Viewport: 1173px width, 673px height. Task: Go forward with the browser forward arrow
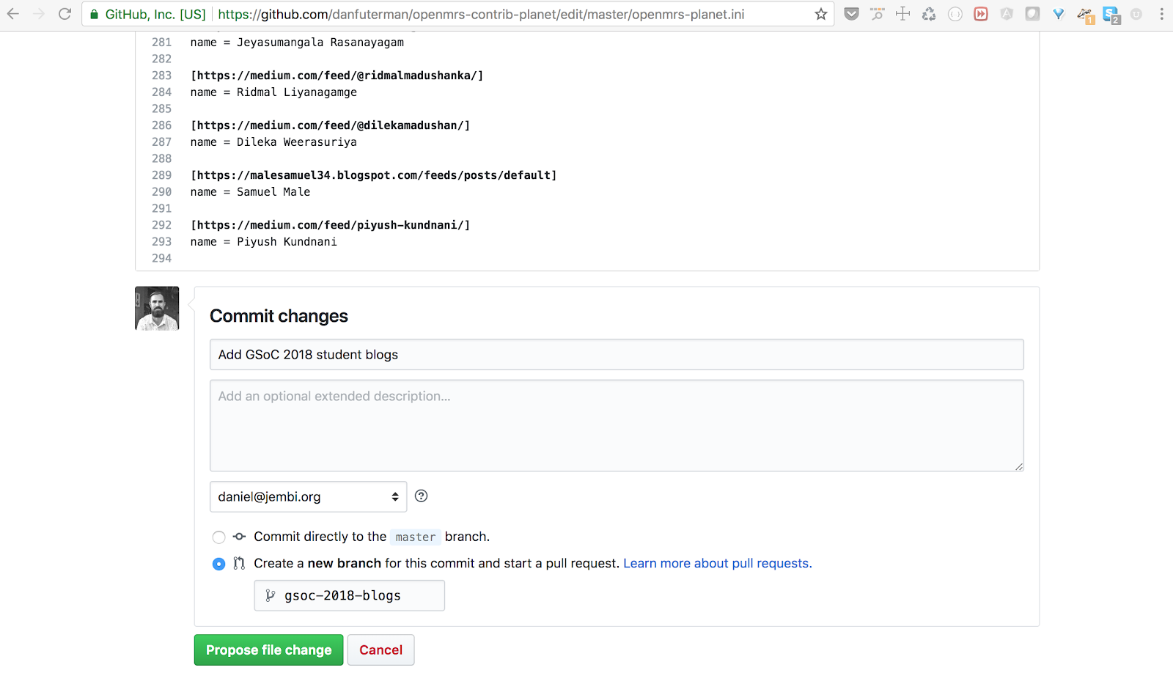tap(39, 14)
